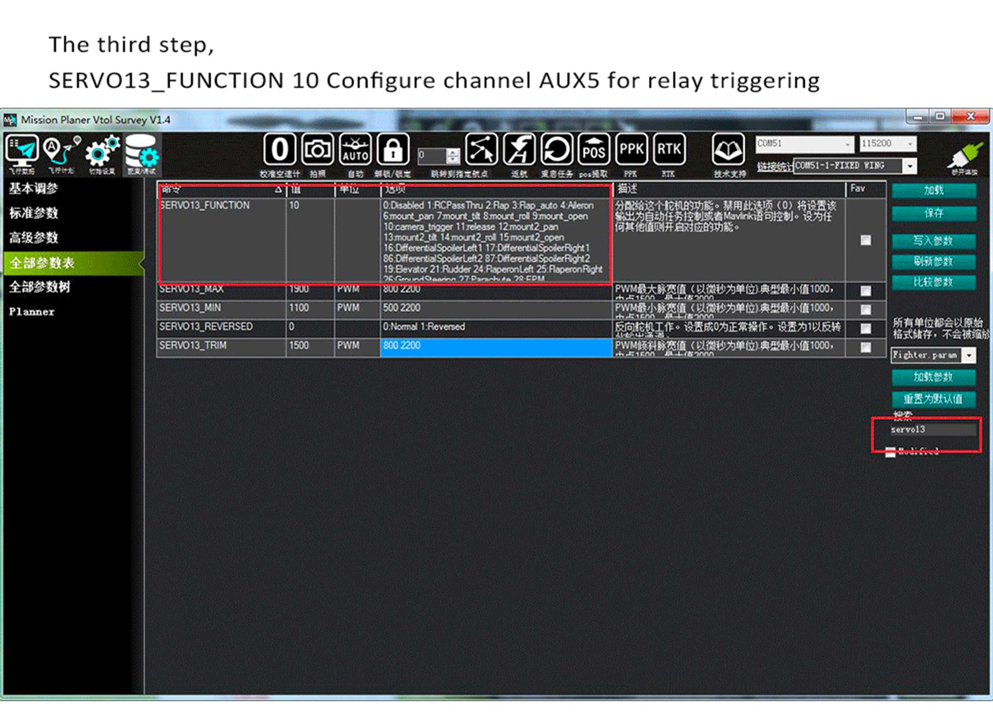Image resolution: width=993 pixels, height=726 pixels.
Task: Open the flight plan waypoint icon
Action: pyautogui.click(x=62, y=152)
